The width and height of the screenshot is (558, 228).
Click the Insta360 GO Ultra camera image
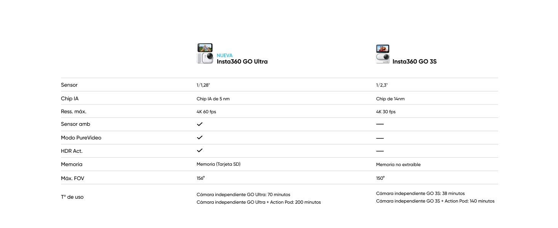tap(205, 54)
